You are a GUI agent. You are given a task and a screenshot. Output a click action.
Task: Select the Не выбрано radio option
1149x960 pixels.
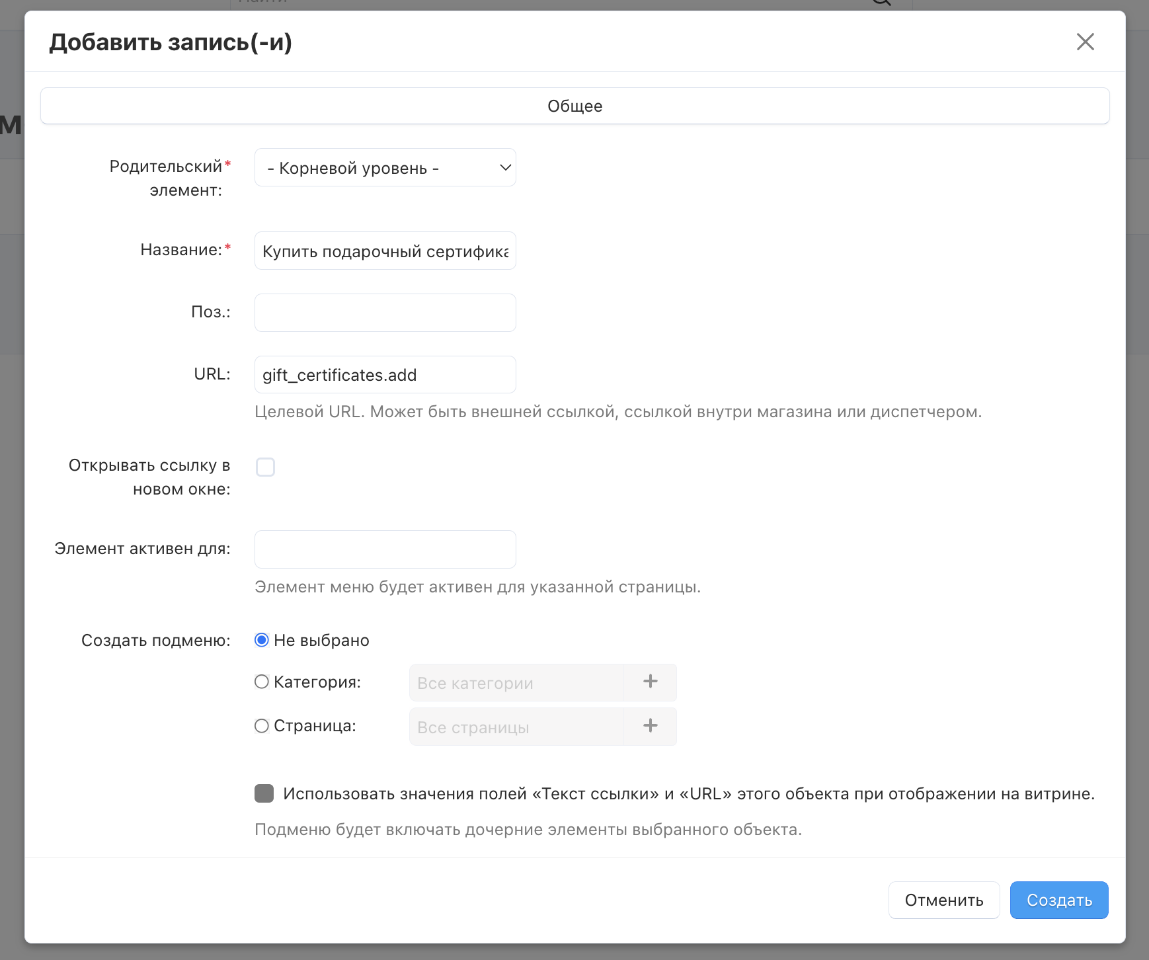(x=262, y=640)
